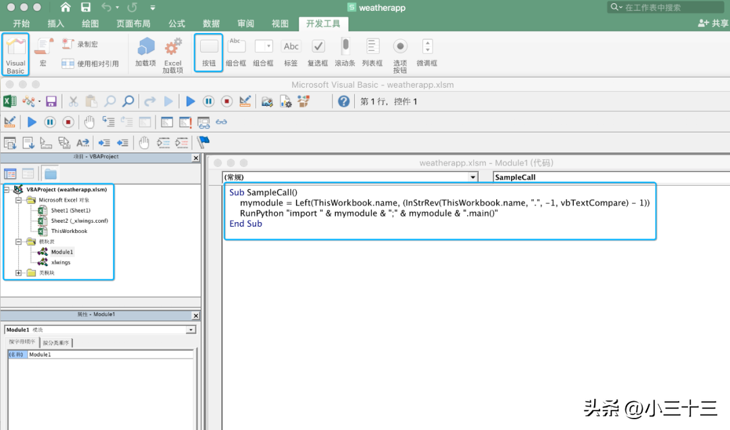Focus the 在工作表中搜索 search field
The image size is (730, 430).
(x=666, y=7)
